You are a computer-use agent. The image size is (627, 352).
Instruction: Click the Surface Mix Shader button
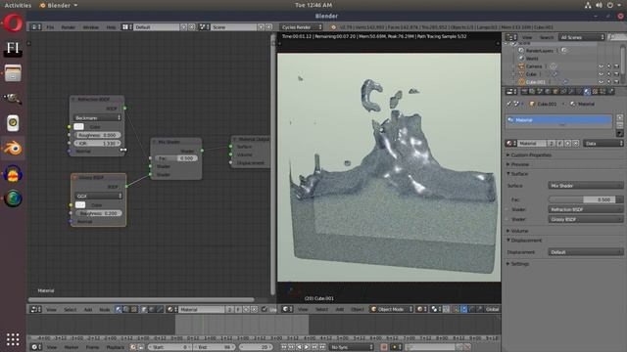[x=586, y=186]
